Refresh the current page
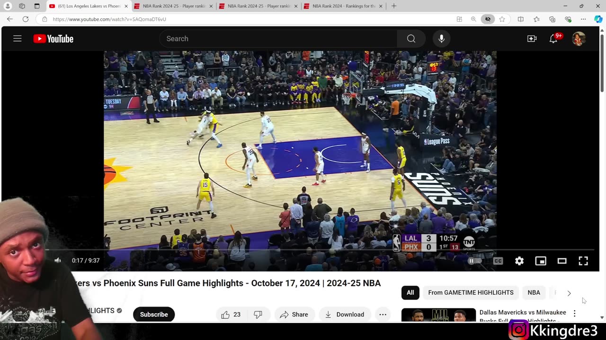 [26, 19]
